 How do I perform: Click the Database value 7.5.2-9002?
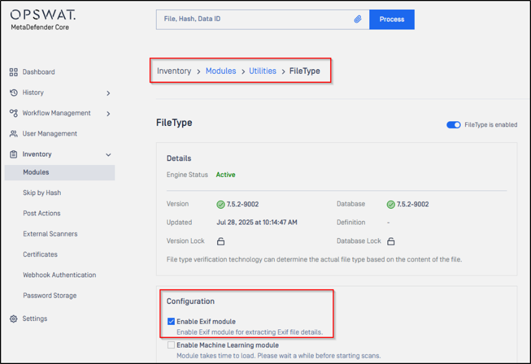tap(412, 205)
